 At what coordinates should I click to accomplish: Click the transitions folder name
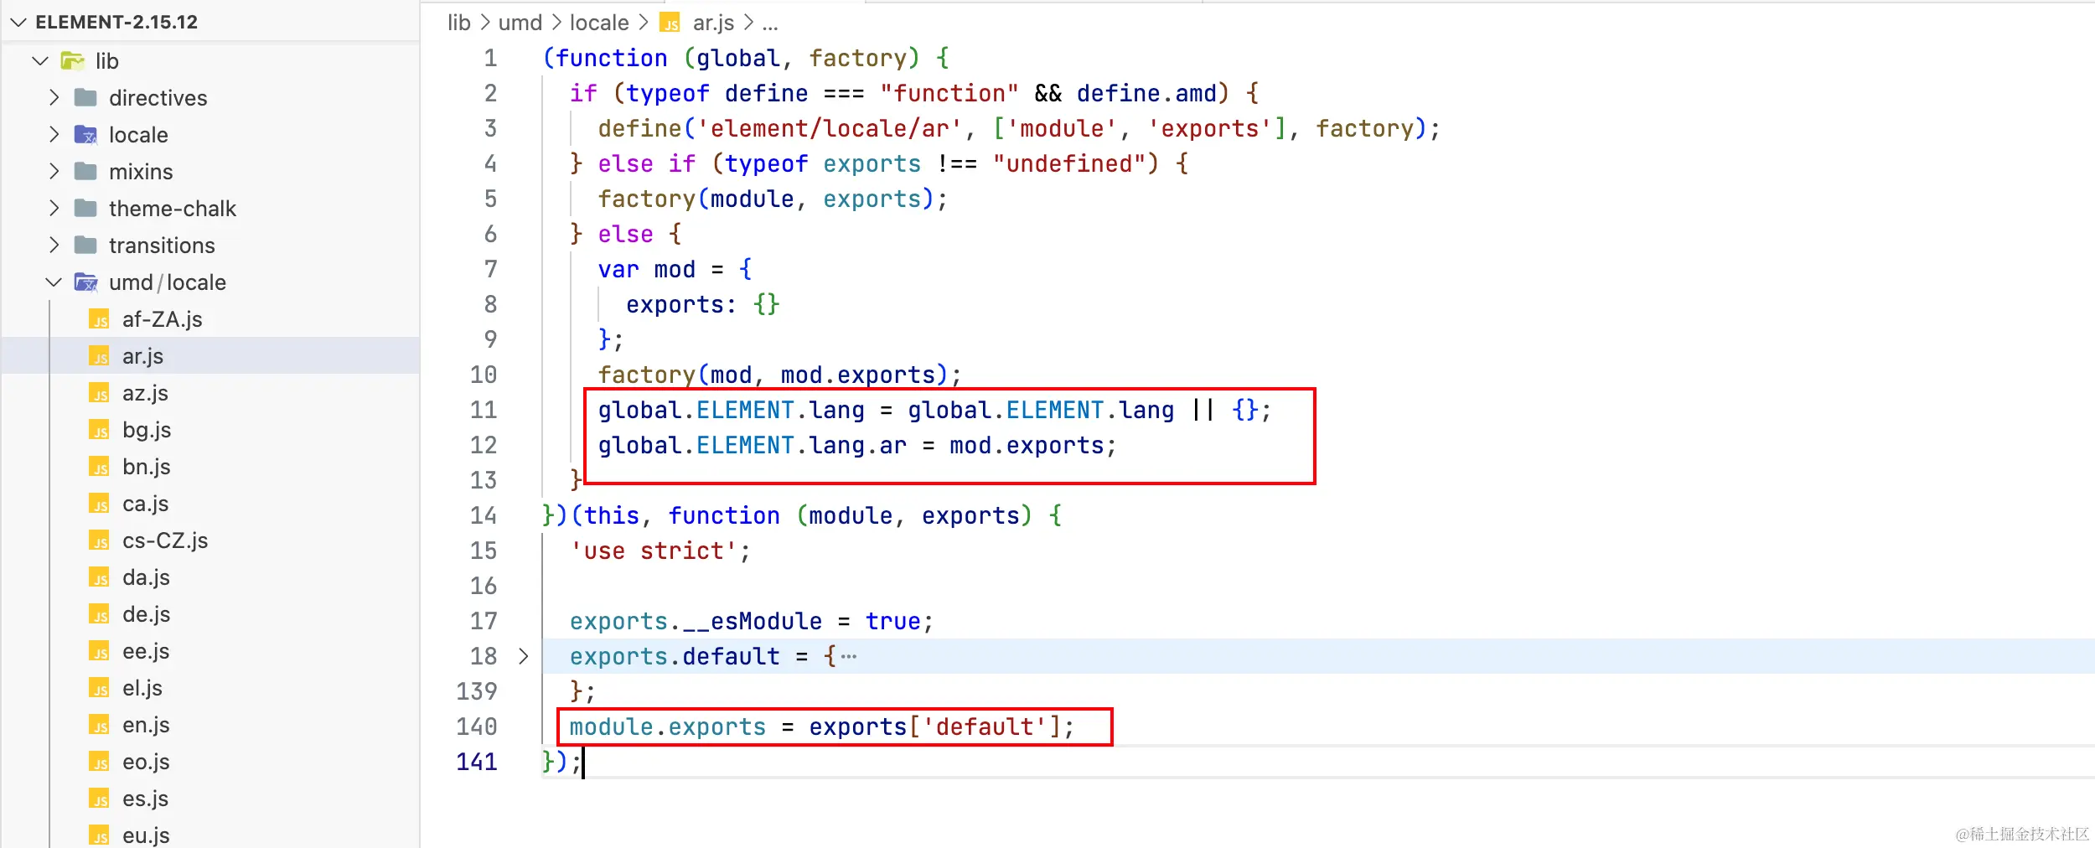coord(162,245)
